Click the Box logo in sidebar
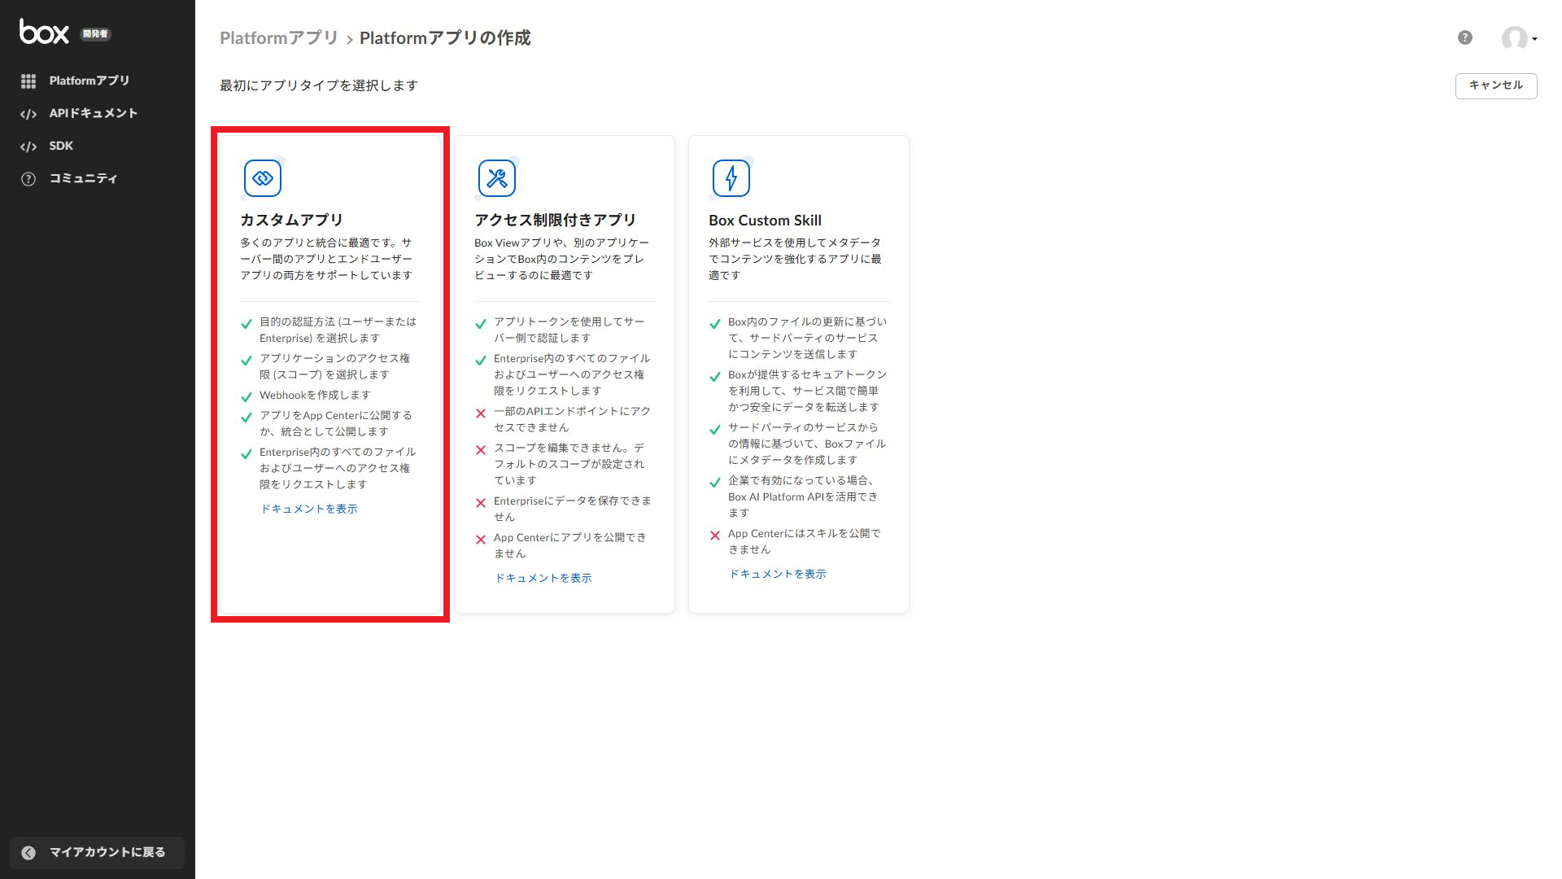 point(45,32)
